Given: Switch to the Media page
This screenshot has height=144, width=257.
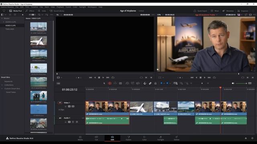Looking at the screenshot, I should click(80, 138).
